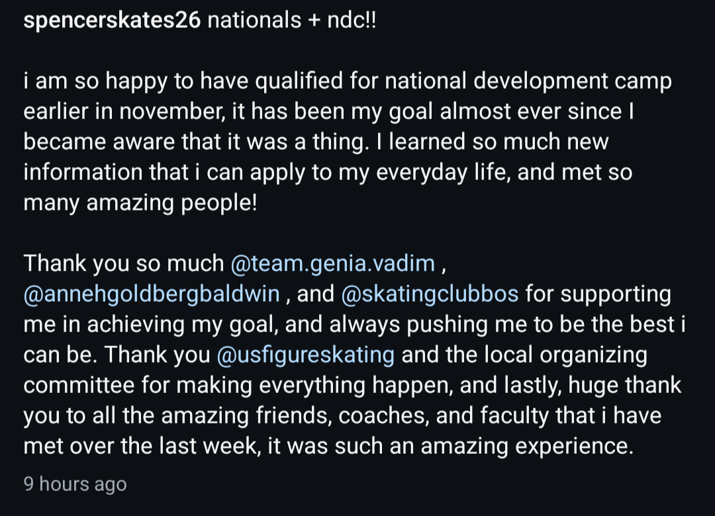
Task: Click the phrase "many amazing people!"
Action: [x=140, y=203]
